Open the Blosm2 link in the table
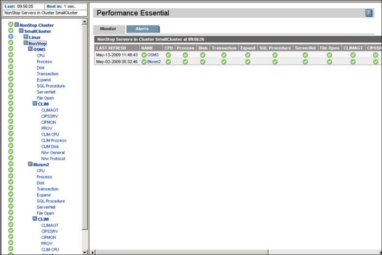 point(154,62)
